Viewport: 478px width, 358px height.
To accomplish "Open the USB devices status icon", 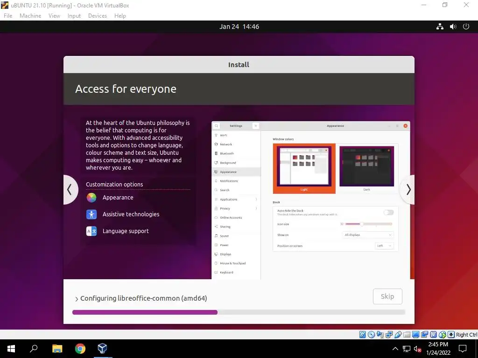I will pyautogui.click(x=398, y=335).
